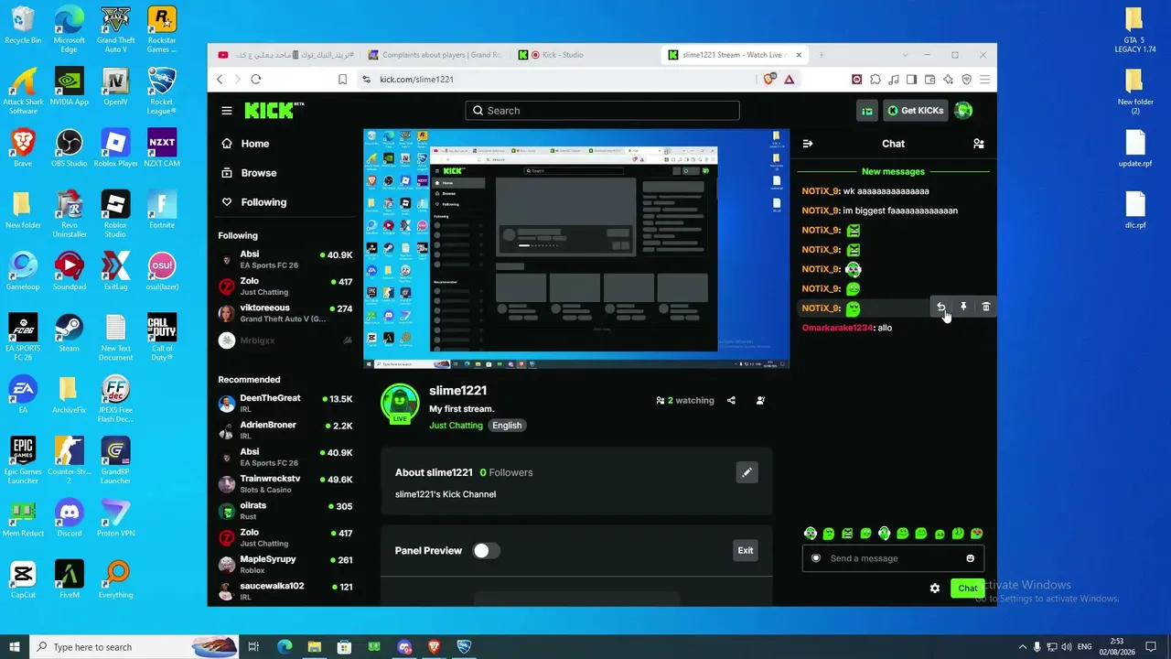
Task: Click the browser address bar URL
Action: pyautogui.click(x=416, y=80)
